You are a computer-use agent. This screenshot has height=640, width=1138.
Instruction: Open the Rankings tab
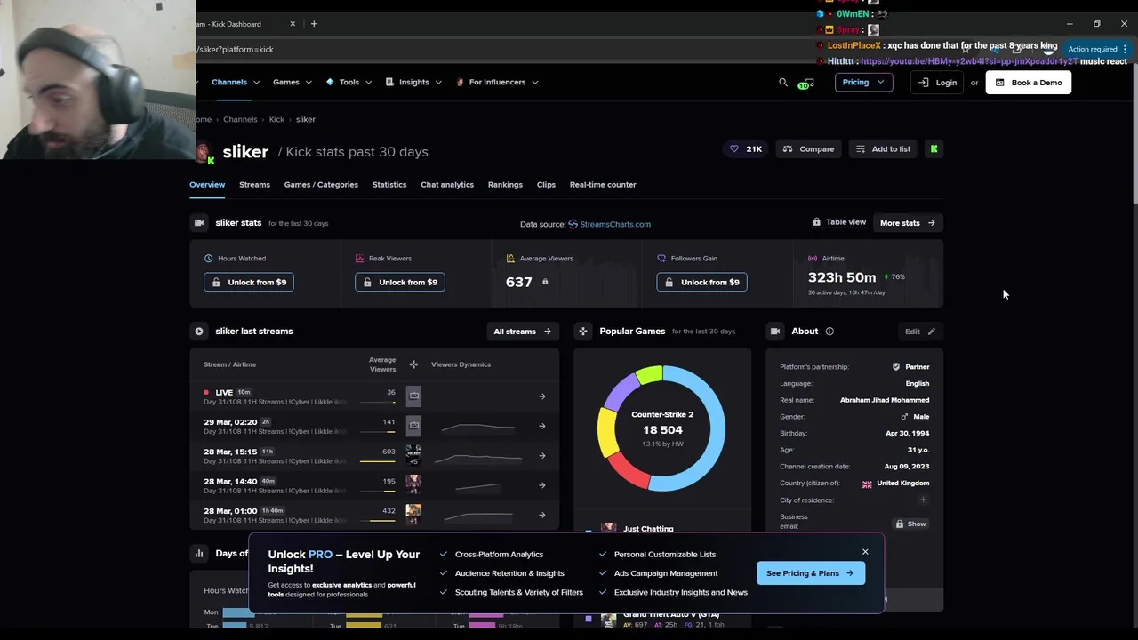pyautogui.click(x=505, y=185)
